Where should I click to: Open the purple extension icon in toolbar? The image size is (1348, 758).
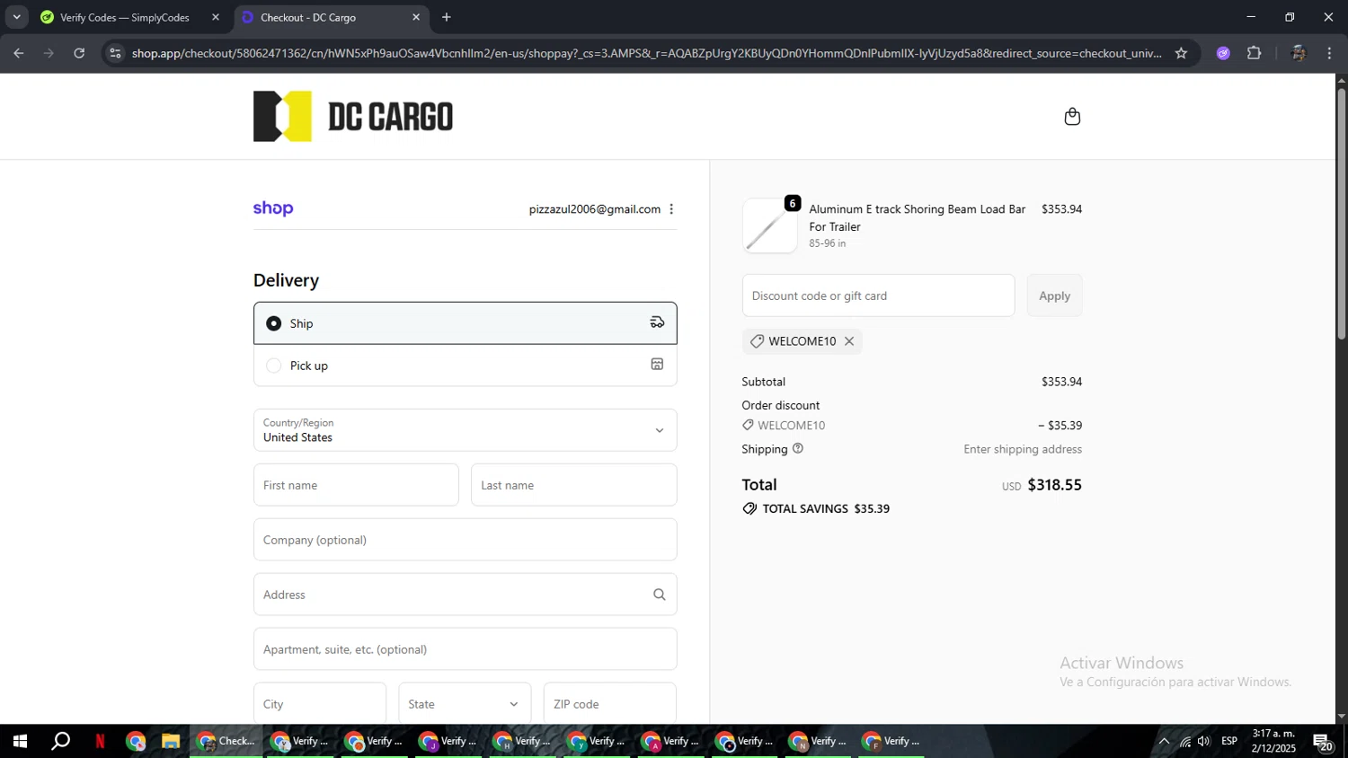(1223, 53)
